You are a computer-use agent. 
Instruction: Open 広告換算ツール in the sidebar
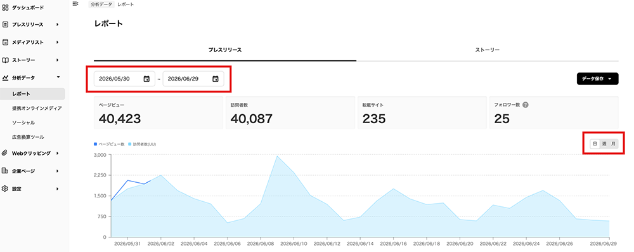(x=29, y=137)
